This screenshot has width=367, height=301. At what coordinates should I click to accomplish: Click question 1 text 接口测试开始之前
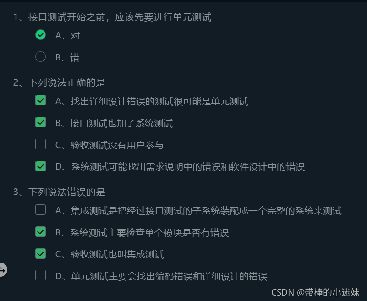tap(67, 17)
